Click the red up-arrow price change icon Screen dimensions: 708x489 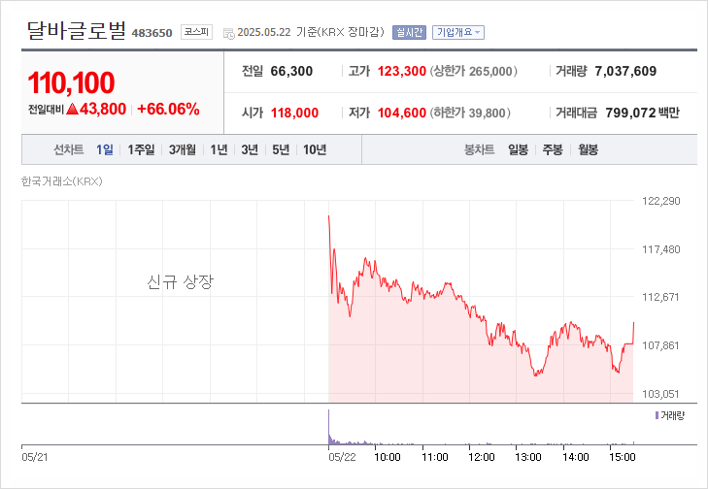tap(72, 109)
